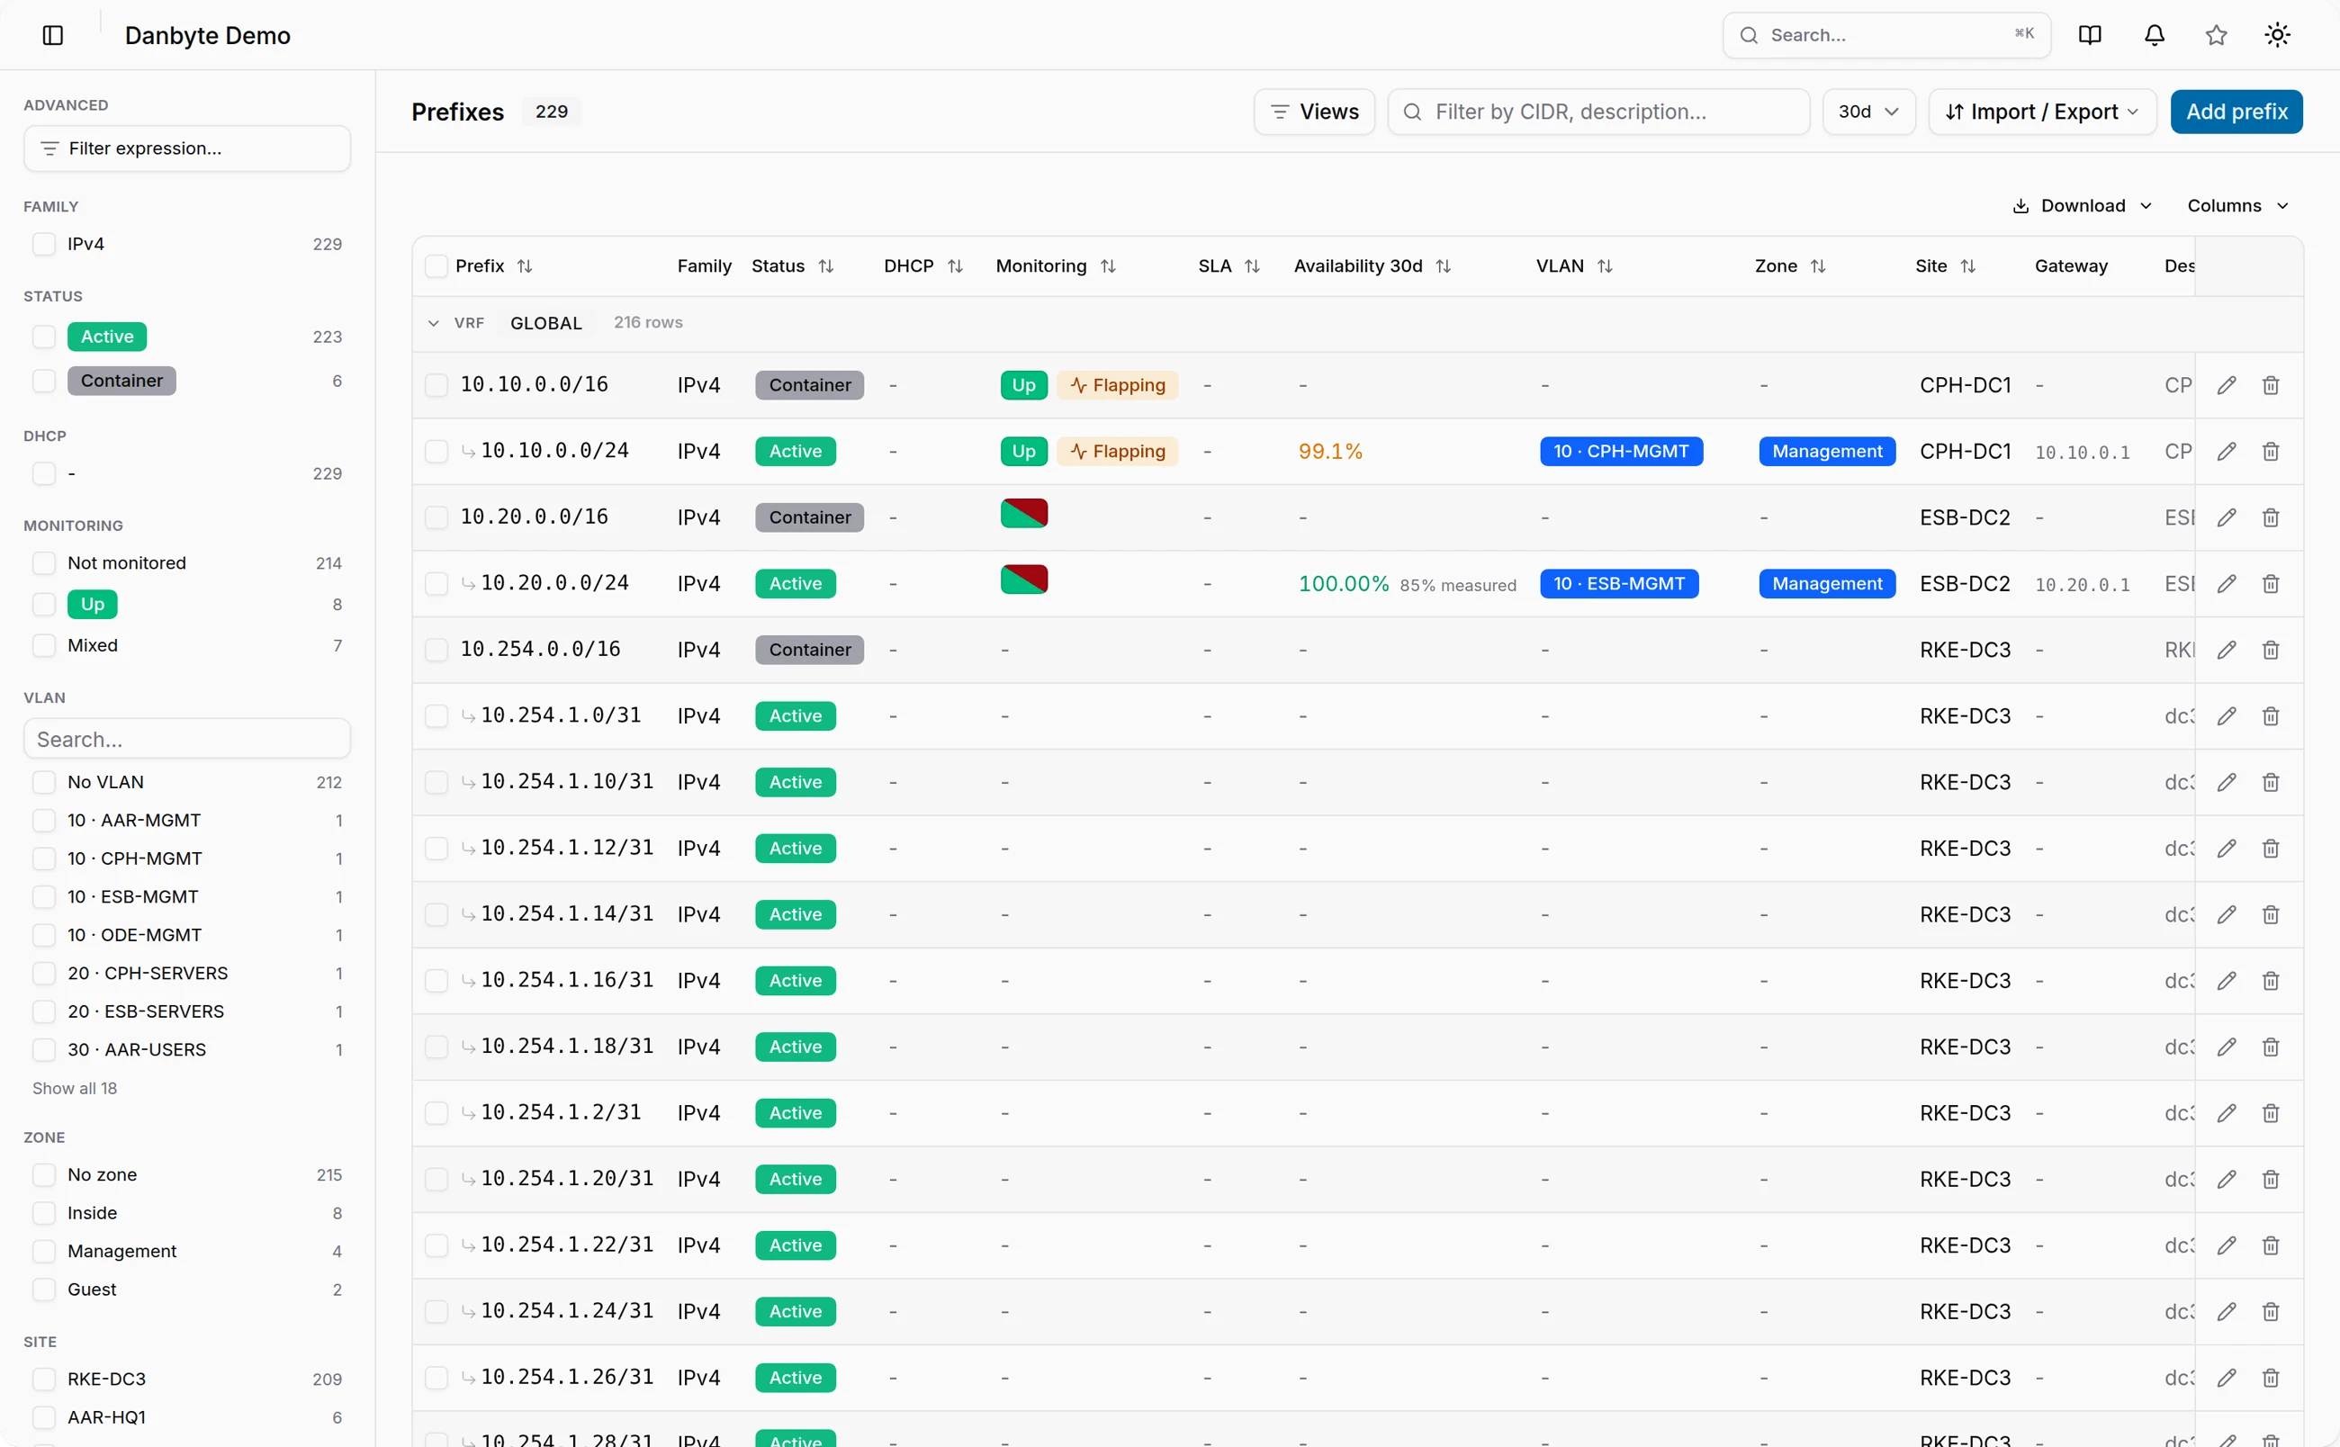Check the Active status filter
The height and width of the screenshot is (1447, 2340).
point(44,337)
